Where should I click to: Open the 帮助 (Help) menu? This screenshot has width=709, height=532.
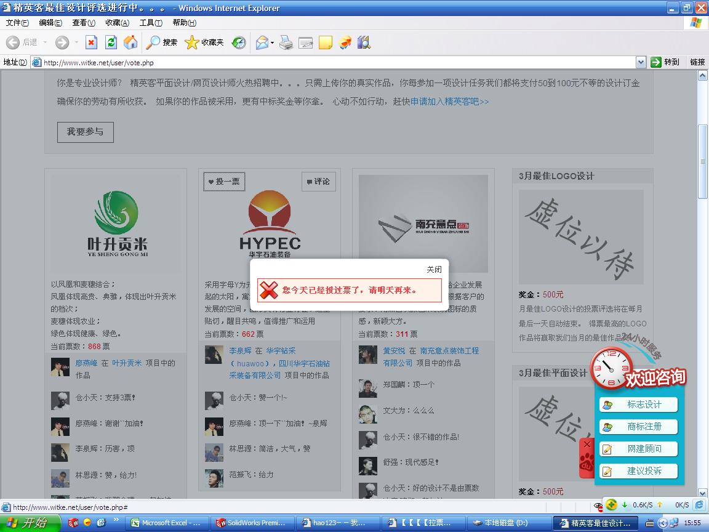point(184,23)
